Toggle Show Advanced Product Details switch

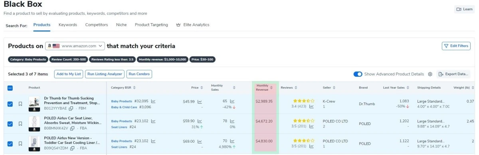(358, 74)
